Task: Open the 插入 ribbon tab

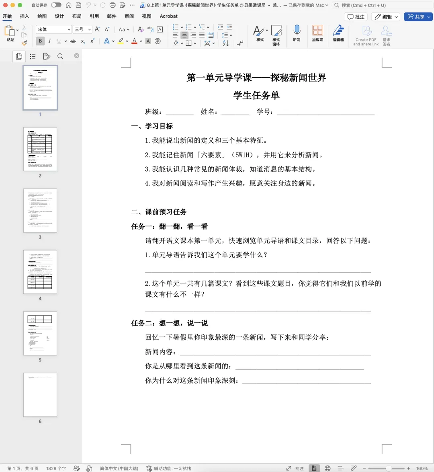Action: 25,16
